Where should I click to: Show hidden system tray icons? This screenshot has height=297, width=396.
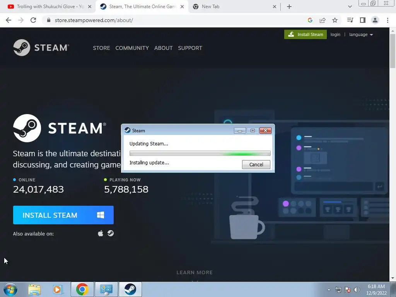[329, 290]
